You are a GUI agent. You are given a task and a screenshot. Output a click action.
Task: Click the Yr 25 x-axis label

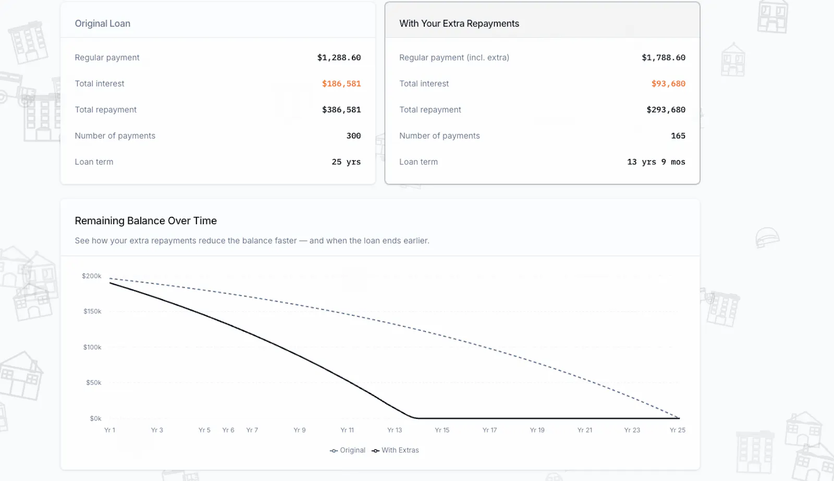[678, 430]
